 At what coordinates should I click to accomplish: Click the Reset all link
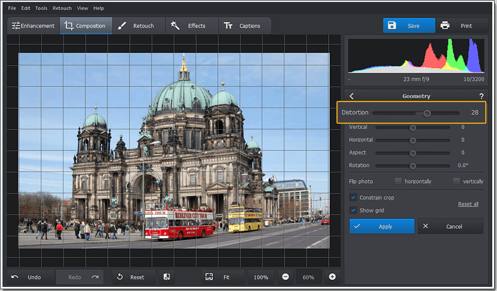click(x=468, y=204)
